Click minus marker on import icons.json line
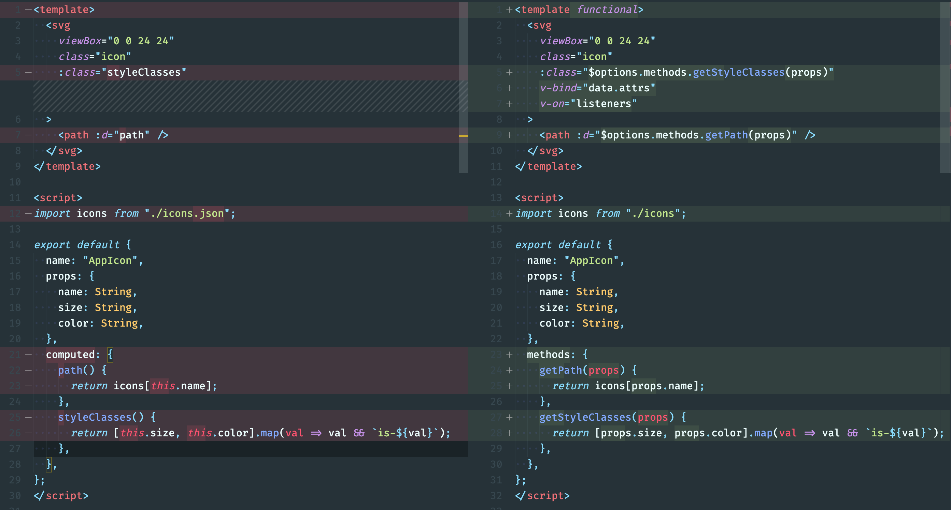This screenshot has width=951, height=510. tap(28, 213)
